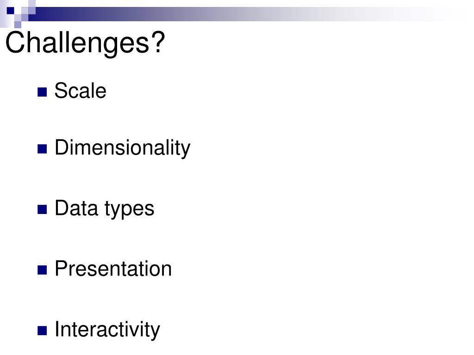Click the square bullet beside Interactivity
This screenshot has width=474, height=355.
point(42,331)
